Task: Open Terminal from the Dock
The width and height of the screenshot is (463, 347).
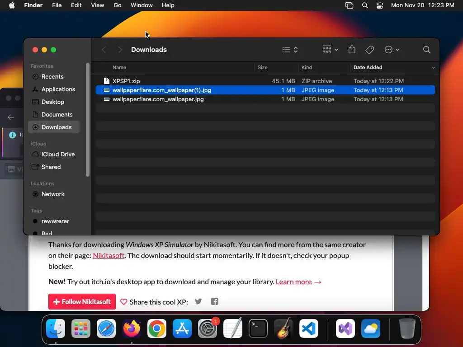Action: [x=258, y=328]
